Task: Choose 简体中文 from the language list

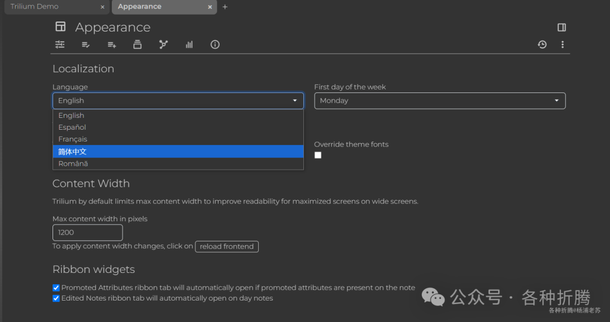Action: coord(178,152)
